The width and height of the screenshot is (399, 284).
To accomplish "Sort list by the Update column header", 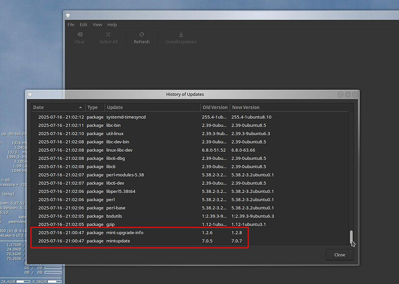I will click(x=152, y=107).
